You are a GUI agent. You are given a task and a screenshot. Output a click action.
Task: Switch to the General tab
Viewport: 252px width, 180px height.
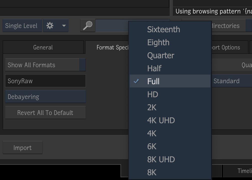click(x=43, y=47)
